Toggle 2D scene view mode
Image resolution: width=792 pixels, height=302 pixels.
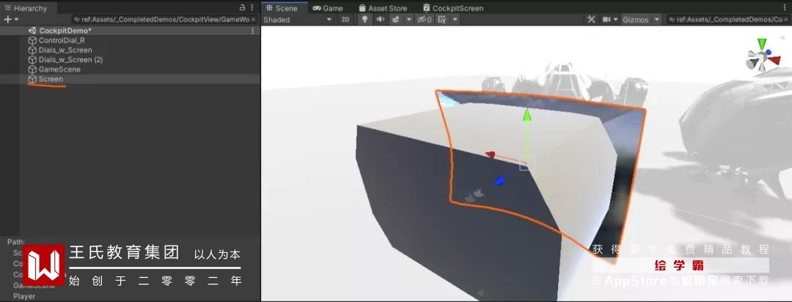[345, 20]
